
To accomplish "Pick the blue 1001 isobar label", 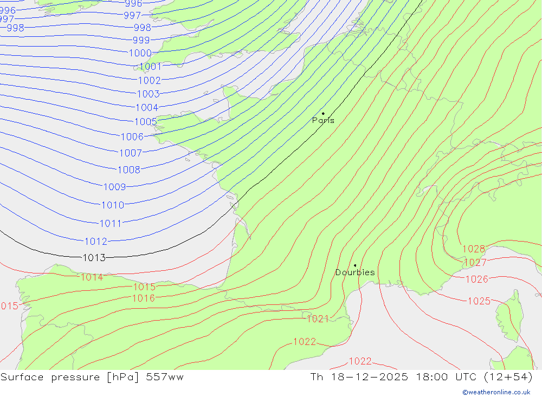I will point(150,67).
